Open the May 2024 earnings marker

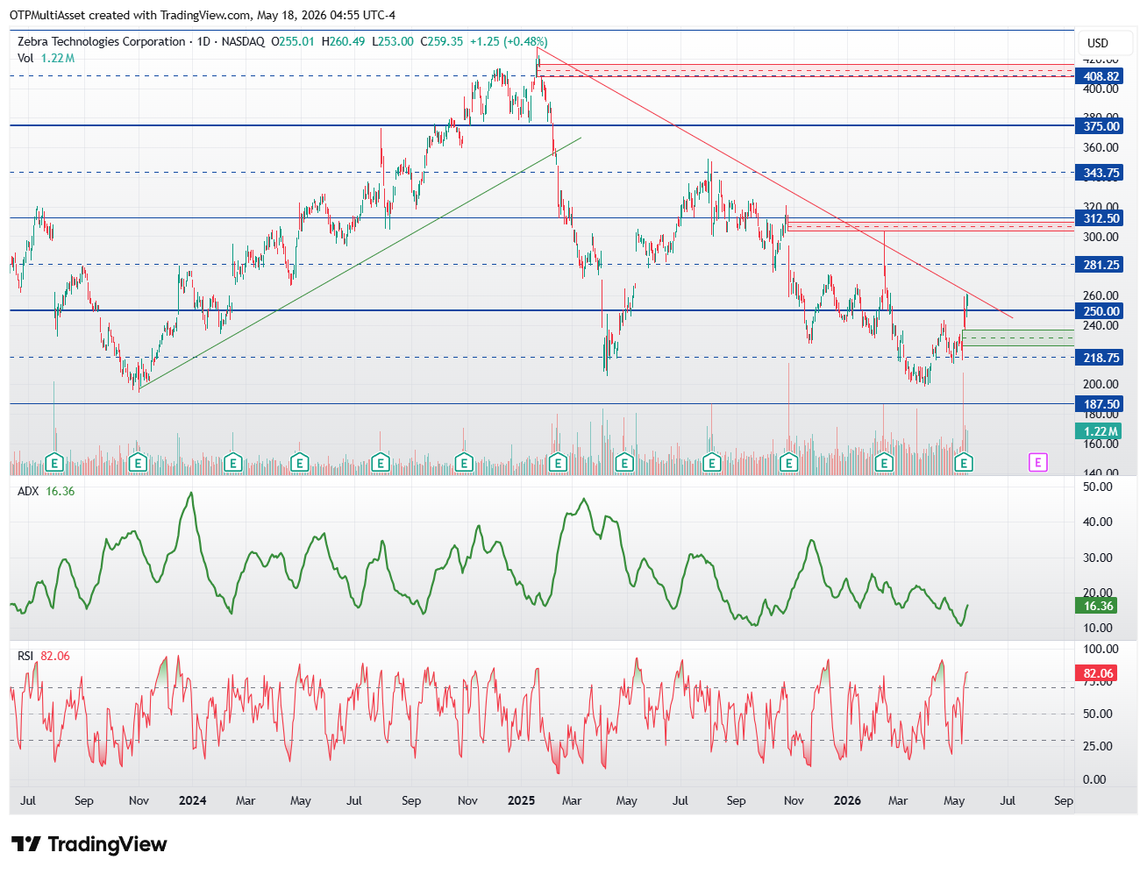pyautogui.click(x=300, y=462)
